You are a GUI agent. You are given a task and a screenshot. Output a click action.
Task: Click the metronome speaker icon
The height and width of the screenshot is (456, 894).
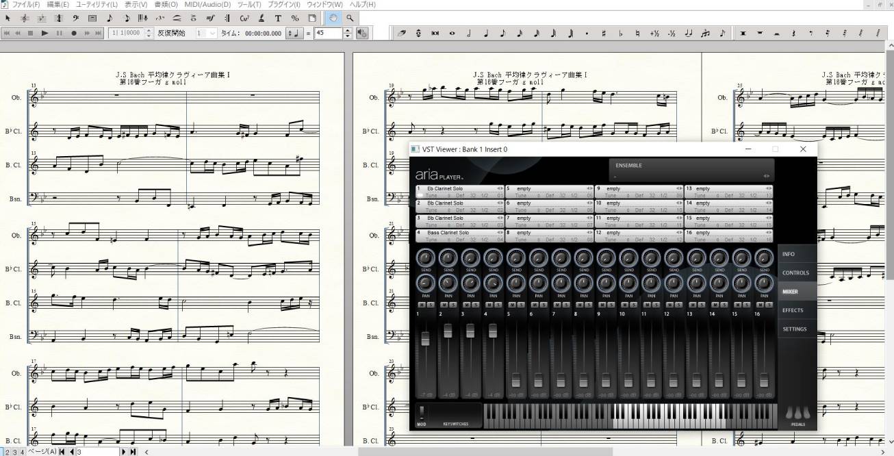tap(363, 33)
